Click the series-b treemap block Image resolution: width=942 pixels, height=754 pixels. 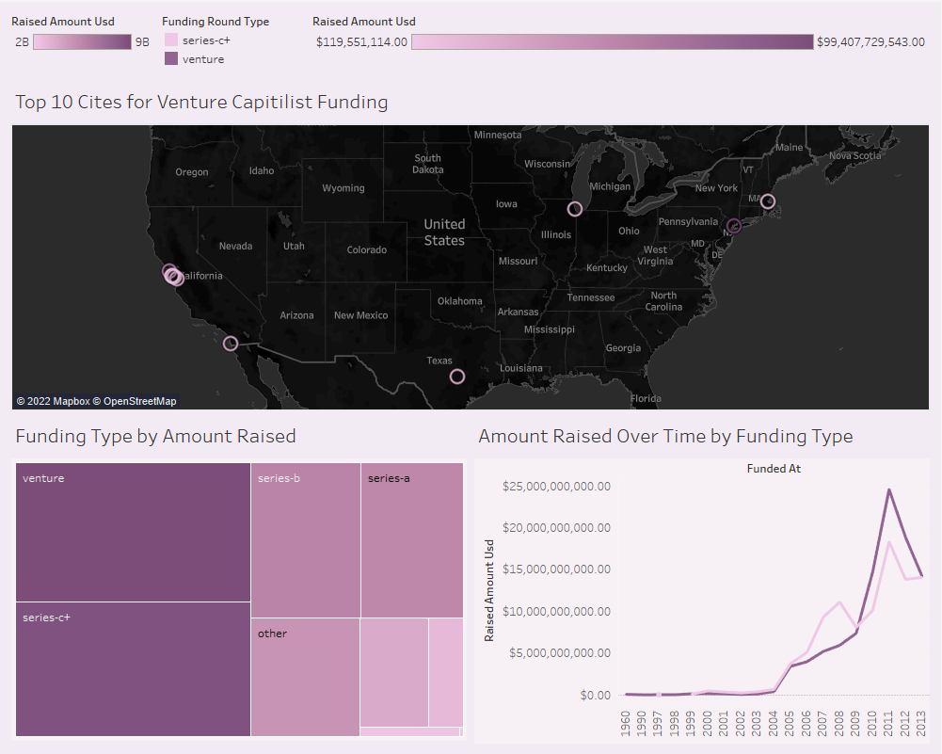306,539
